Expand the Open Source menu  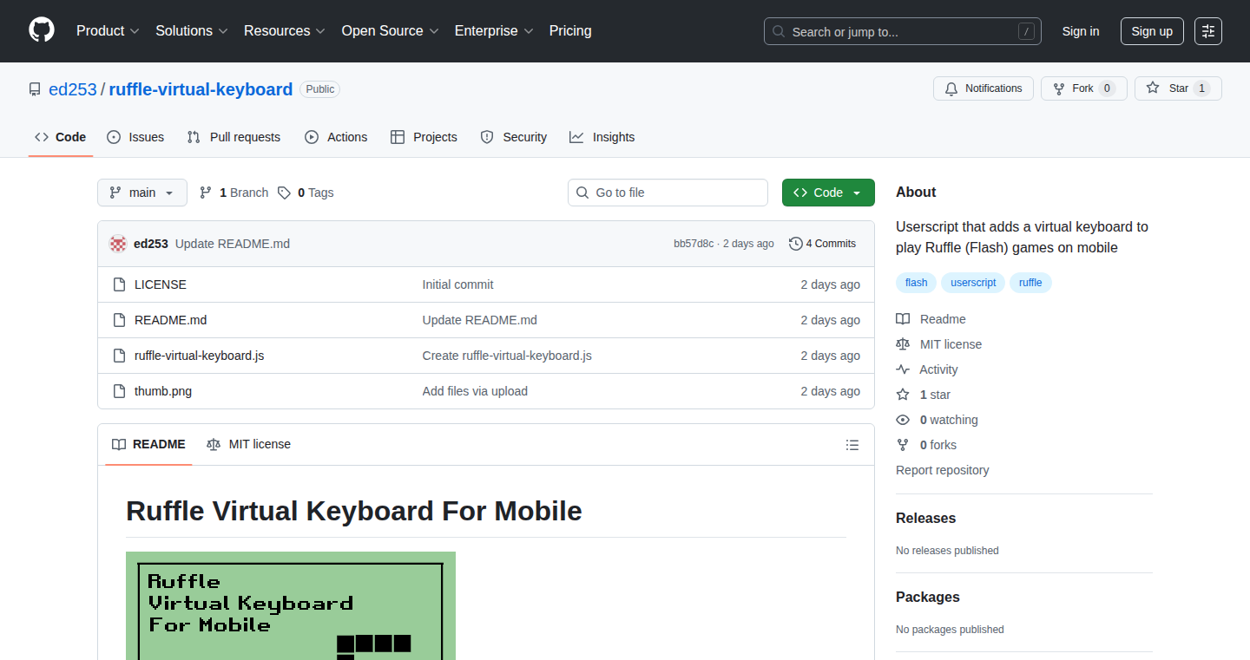[391, 31]
